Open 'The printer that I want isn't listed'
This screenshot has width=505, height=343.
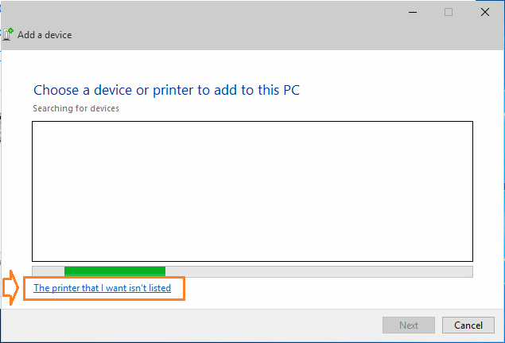click(x=102, y=288)
